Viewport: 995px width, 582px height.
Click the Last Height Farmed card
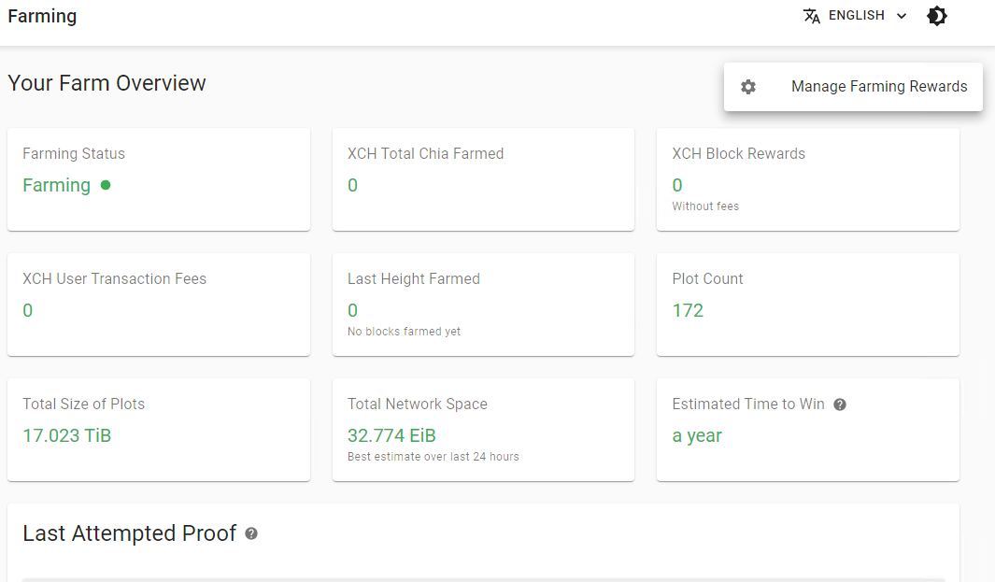tap(483, 305)
